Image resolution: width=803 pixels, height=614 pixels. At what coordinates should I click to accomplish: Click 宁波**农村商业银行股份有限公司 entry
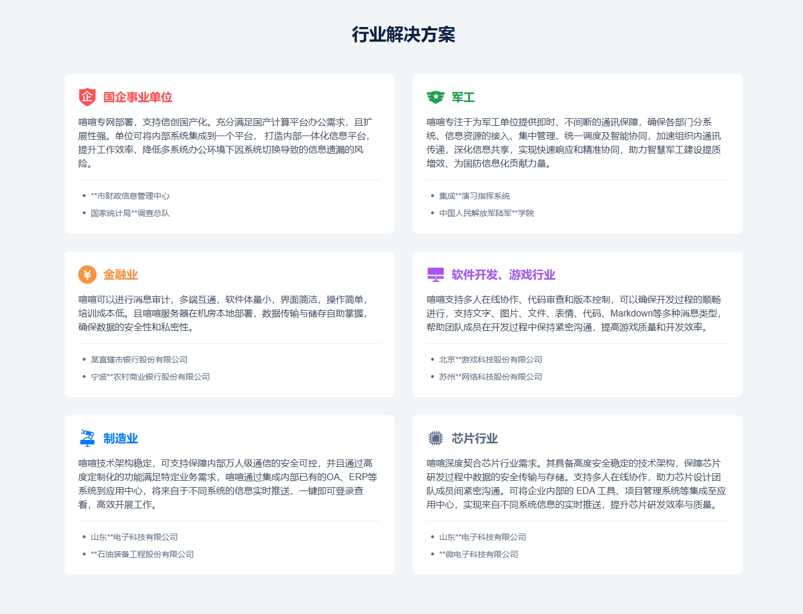coord(150,377)
